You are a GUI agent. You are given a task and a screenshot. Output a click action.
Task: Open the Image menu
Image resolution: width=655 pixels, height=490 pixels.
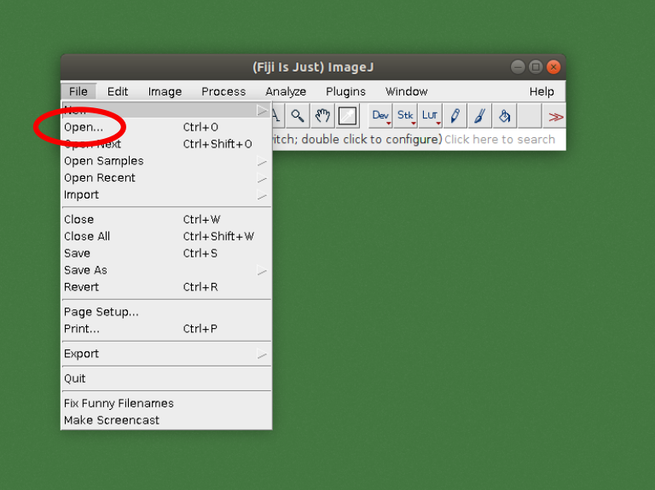[x=165, y=91]
